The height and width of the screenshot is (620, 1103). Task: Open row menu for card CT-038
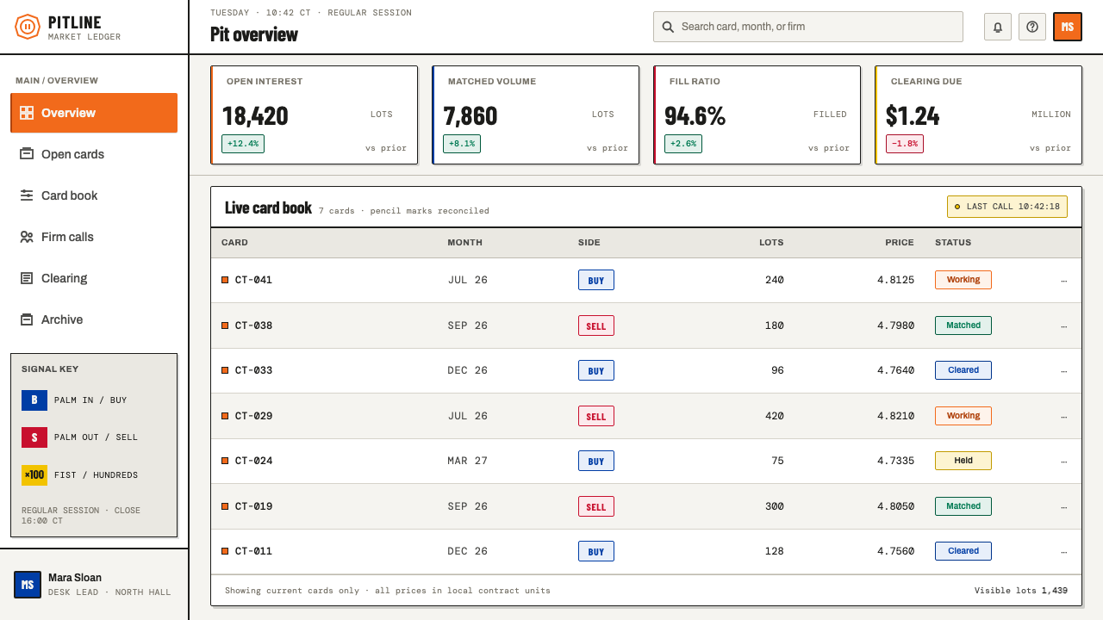tap(1063, 325)
